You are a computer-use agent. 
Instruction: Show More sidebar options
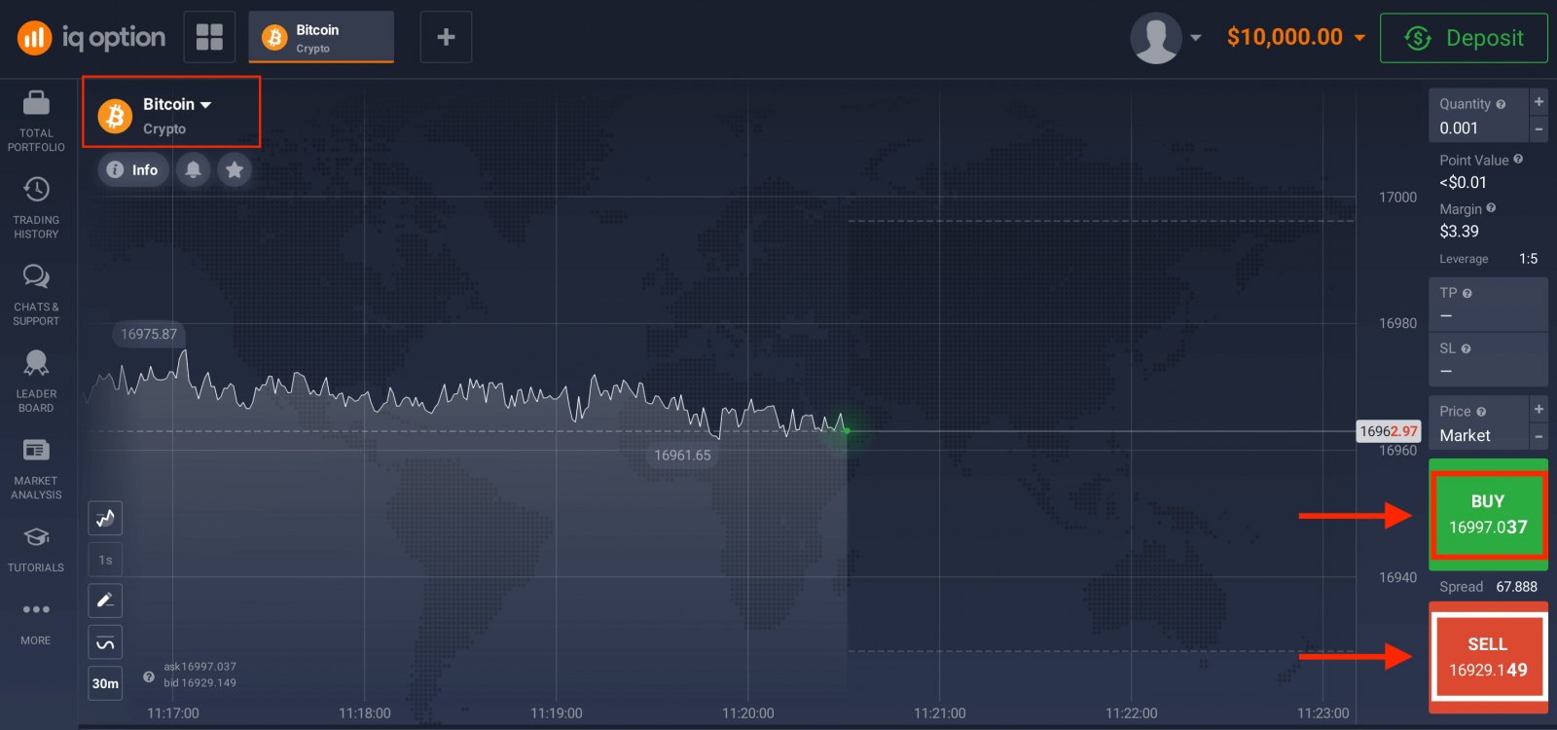(36, 623)
